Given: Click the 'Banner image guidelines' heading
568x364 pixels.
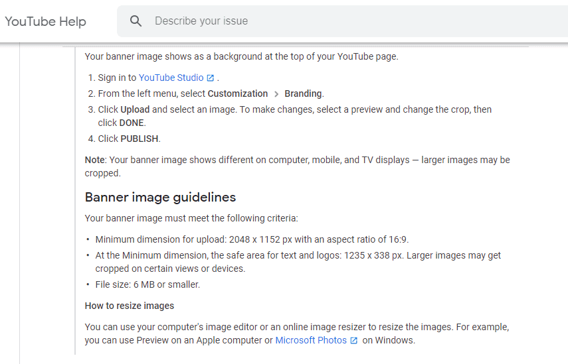Looking at the screenshot, I should coord(160,197).
